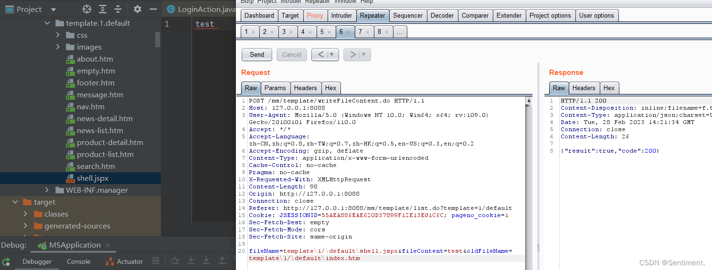Viewport: 712px width, 270px height.
Task: Open the Debugger tab in debug panel
Action: point(37,261)
